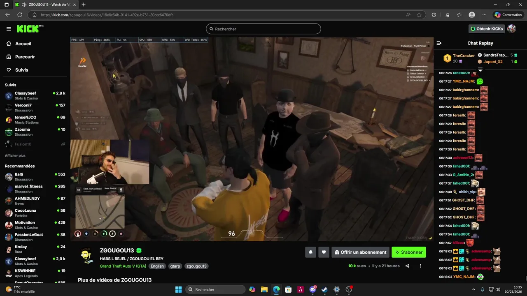Open the Accueil home page

[23, 44]
